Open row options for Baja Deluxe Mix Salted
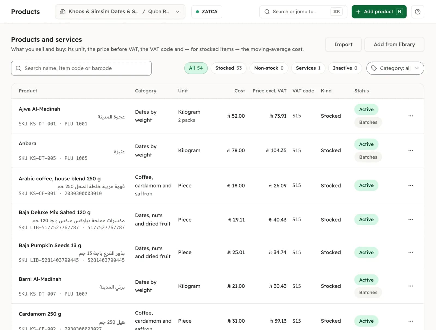The height and width of the screenshot is (330, 436). pos(411,219)
